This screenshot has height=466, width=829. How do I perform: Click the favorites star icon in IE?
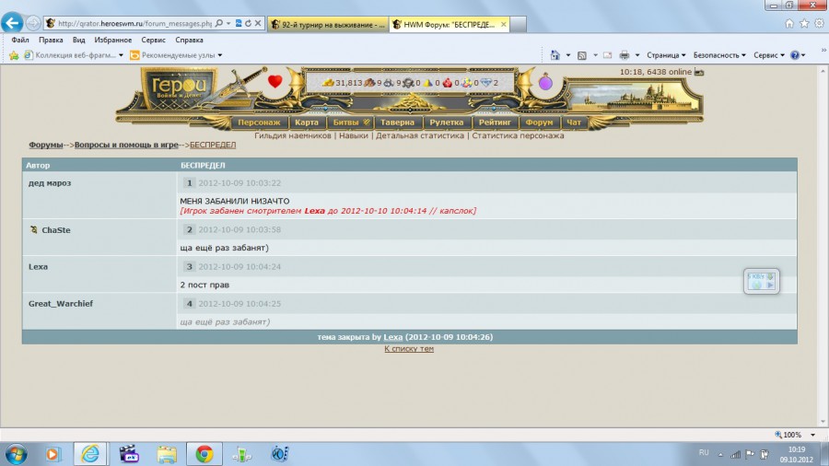pyautogui.click(x=803, y=23)
